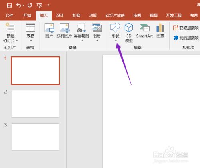The image size is (200, 168).
Task: Open the 动画 tab
Action: (x=93, y=15)
